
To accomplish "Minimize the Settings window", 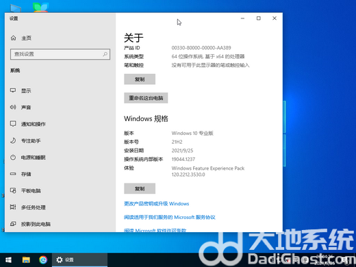I will [242, 18].
